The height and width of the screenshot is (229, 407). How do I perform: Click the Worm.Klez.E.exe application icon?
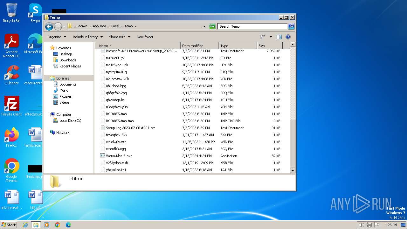(x=102, y=156)
